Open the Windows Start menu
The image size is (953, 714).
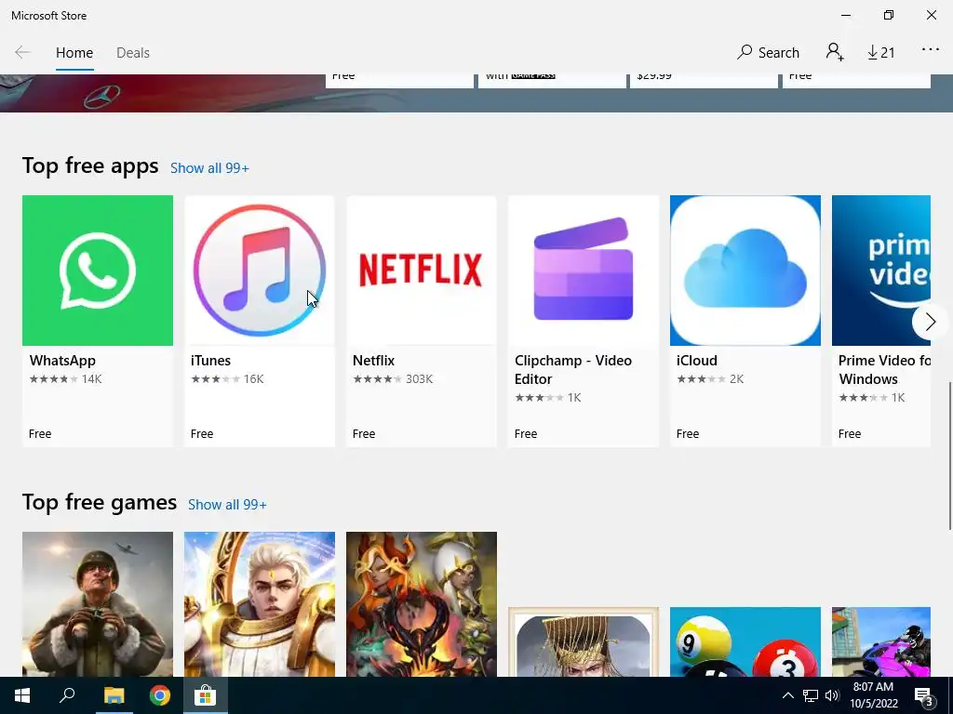pos(22,695)
